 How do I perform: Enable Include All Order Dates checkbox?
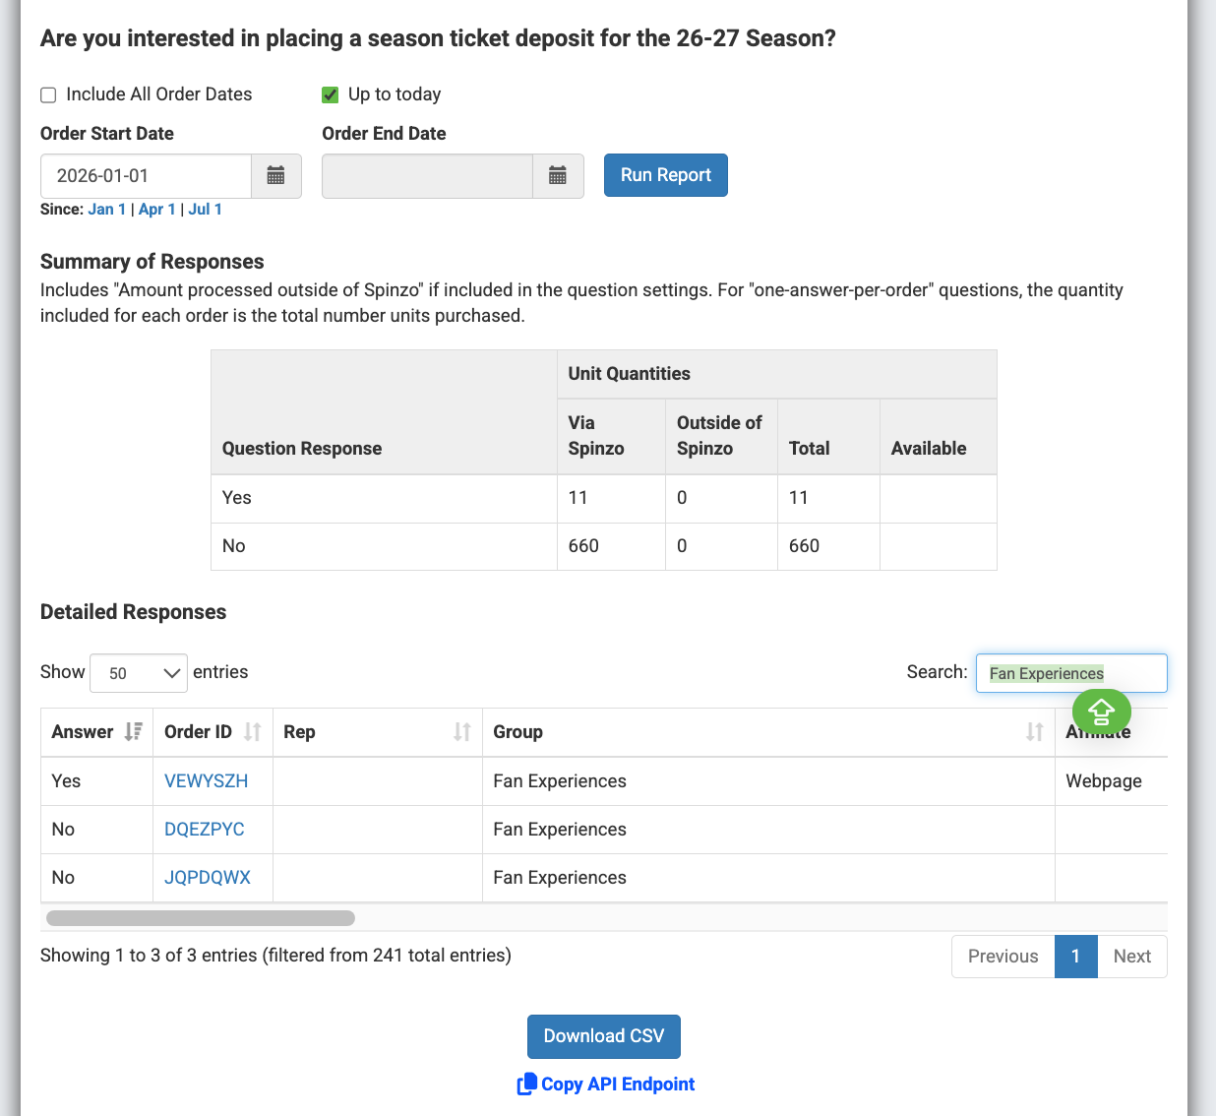coord(48,95)
